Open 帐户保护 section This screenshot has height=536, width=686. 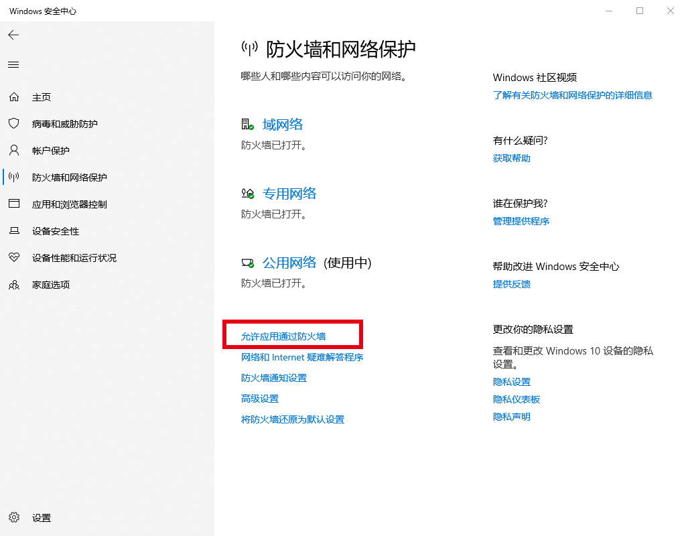click(51, 151)
